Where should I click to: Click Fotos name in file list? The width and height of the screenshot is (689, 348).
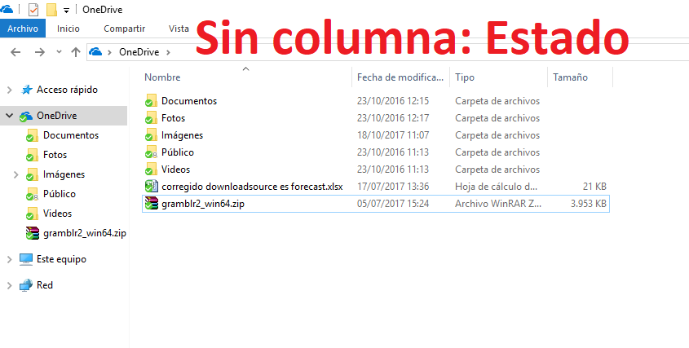coord(173,118)
